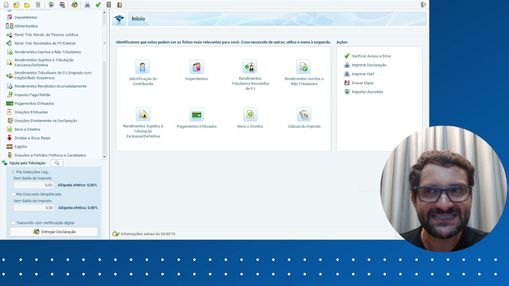Click the green checkmark toolbar icon
The image size is (509, 286).
[x=98, y=5]
